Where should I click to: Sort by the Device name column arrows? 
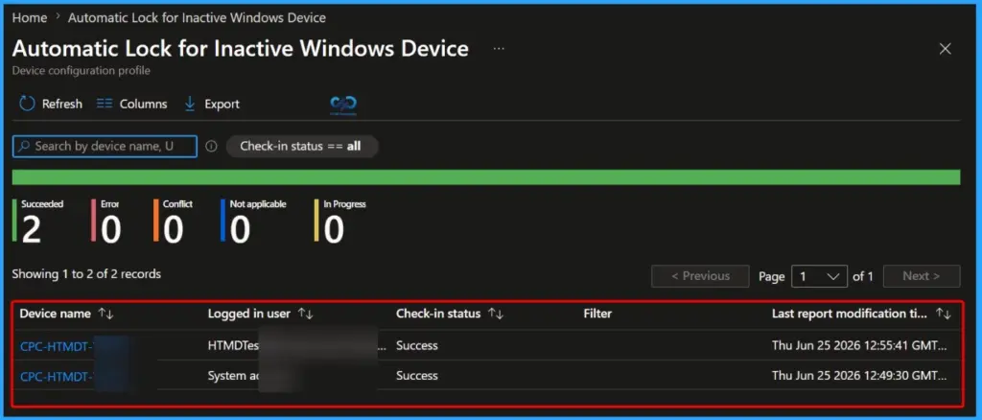[x=105, y=314]
